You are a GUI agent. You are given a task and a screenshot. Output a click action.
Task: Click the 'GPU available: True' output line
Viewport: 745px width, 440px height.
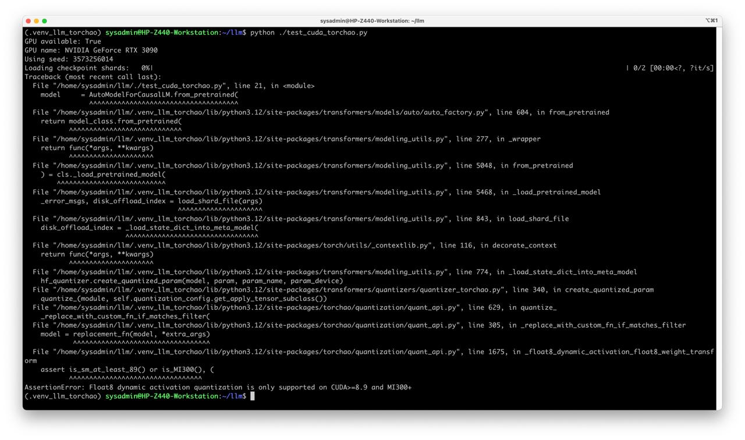[x=63, y=41]
